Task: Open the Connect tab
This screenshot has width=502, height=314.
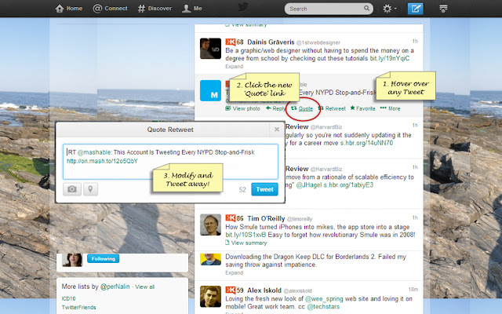Action: click(110, 9)
